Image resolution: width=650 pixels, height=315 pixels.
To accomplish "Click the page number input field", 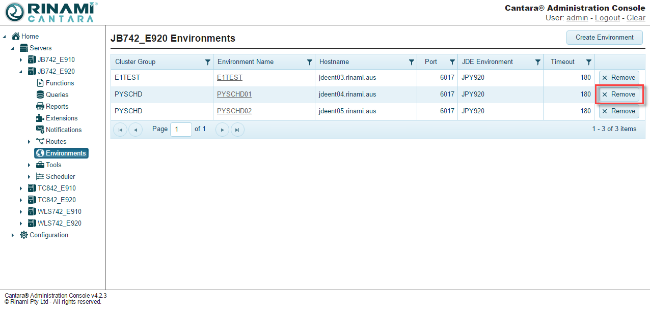I will (181, 130).
